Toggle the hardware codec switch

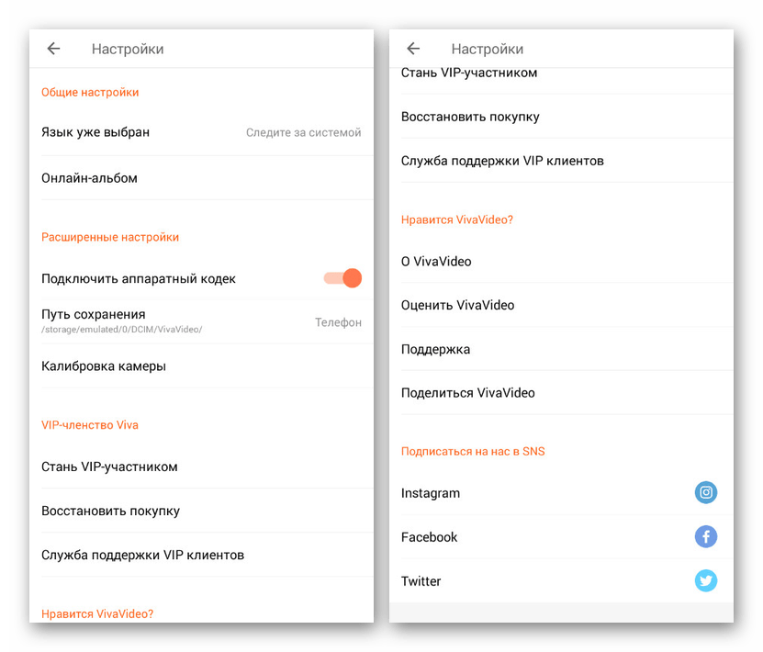tap(342, 278)
